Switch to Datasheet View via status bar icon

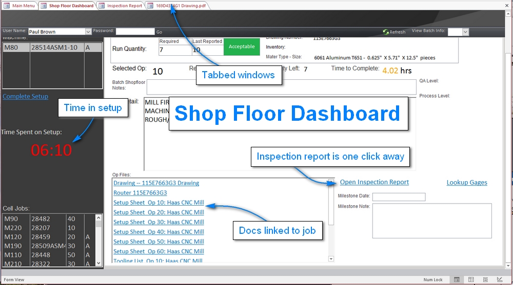point(471,279)
